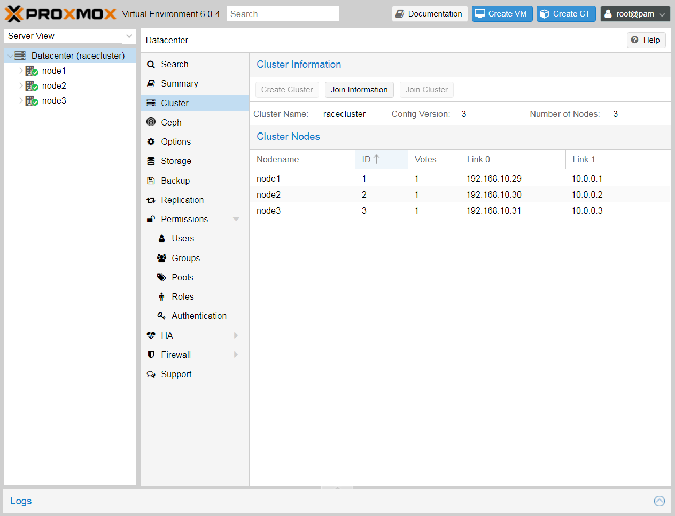
Task: Click the shield icon beside Firewall
Action: pyautogui.click(x=151, y=355)
